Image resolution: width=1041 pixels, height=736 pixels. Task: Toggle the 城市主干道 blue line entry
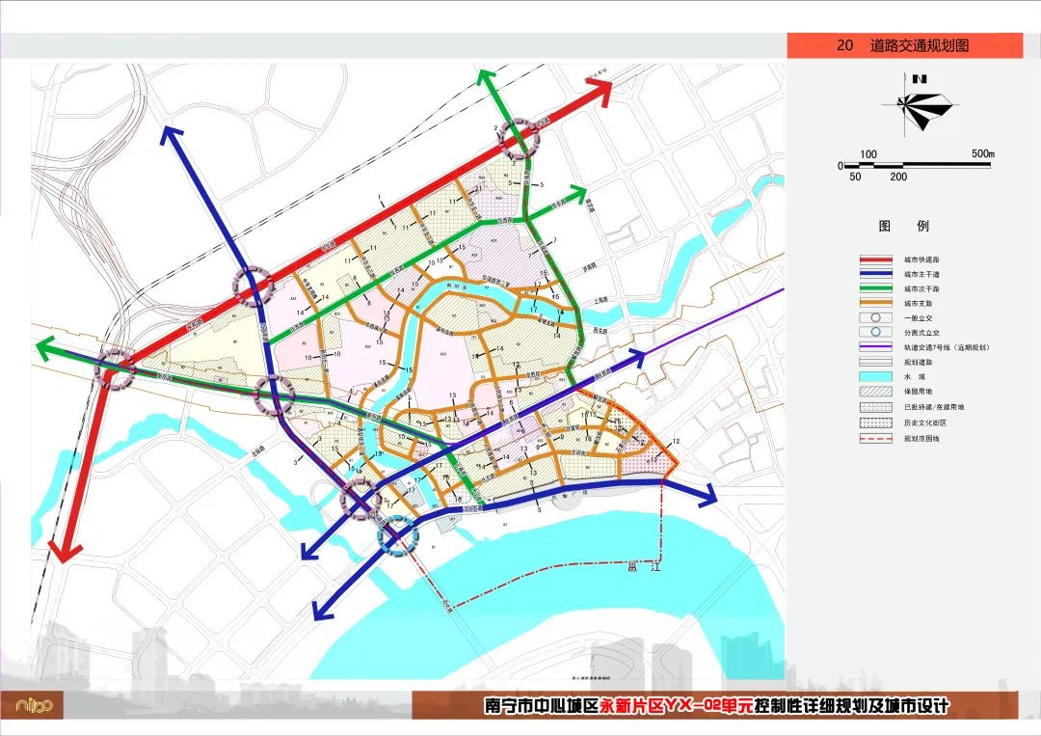[875, 273]
